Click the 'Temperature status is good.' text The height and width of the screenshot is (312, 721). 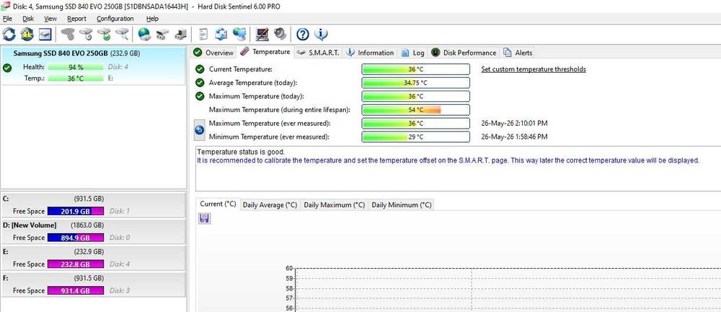click(241, 152)
